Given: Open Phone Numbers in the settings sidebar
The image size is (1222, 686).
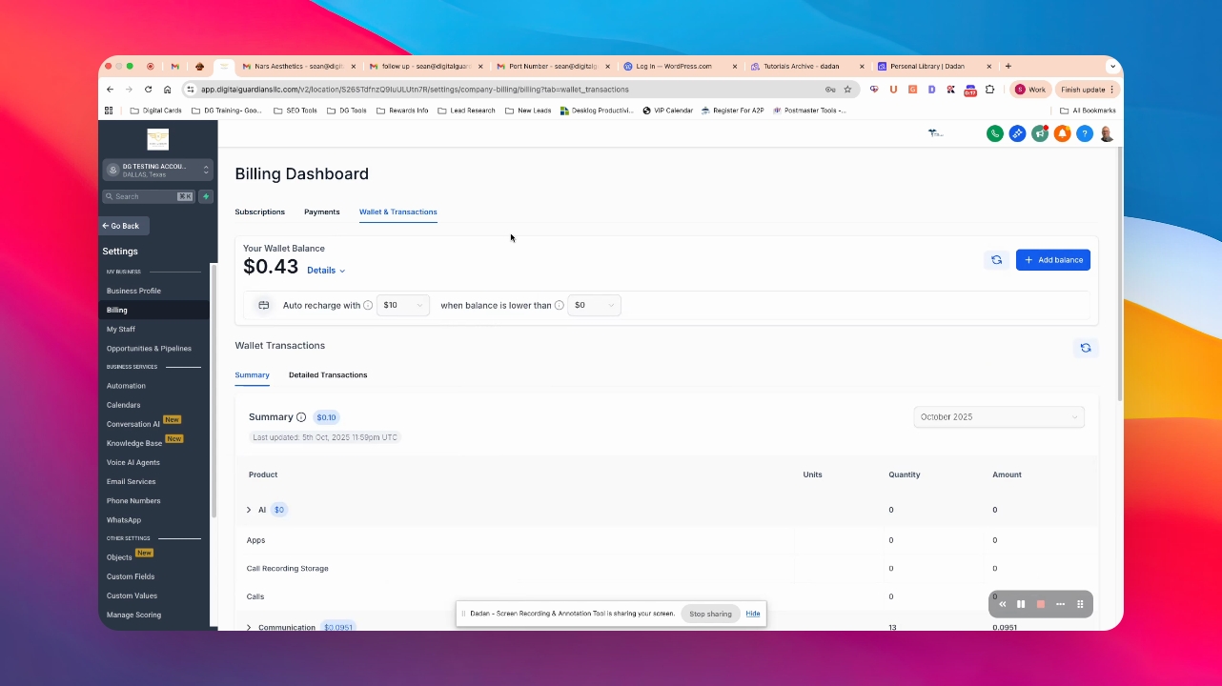Looking at the screenshot, I should 133,500.
